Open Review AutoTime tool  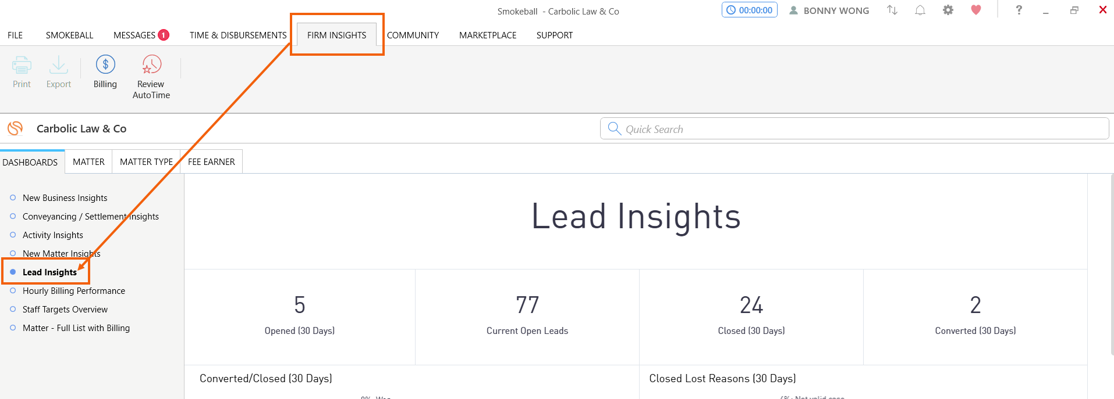coord(151,77)
